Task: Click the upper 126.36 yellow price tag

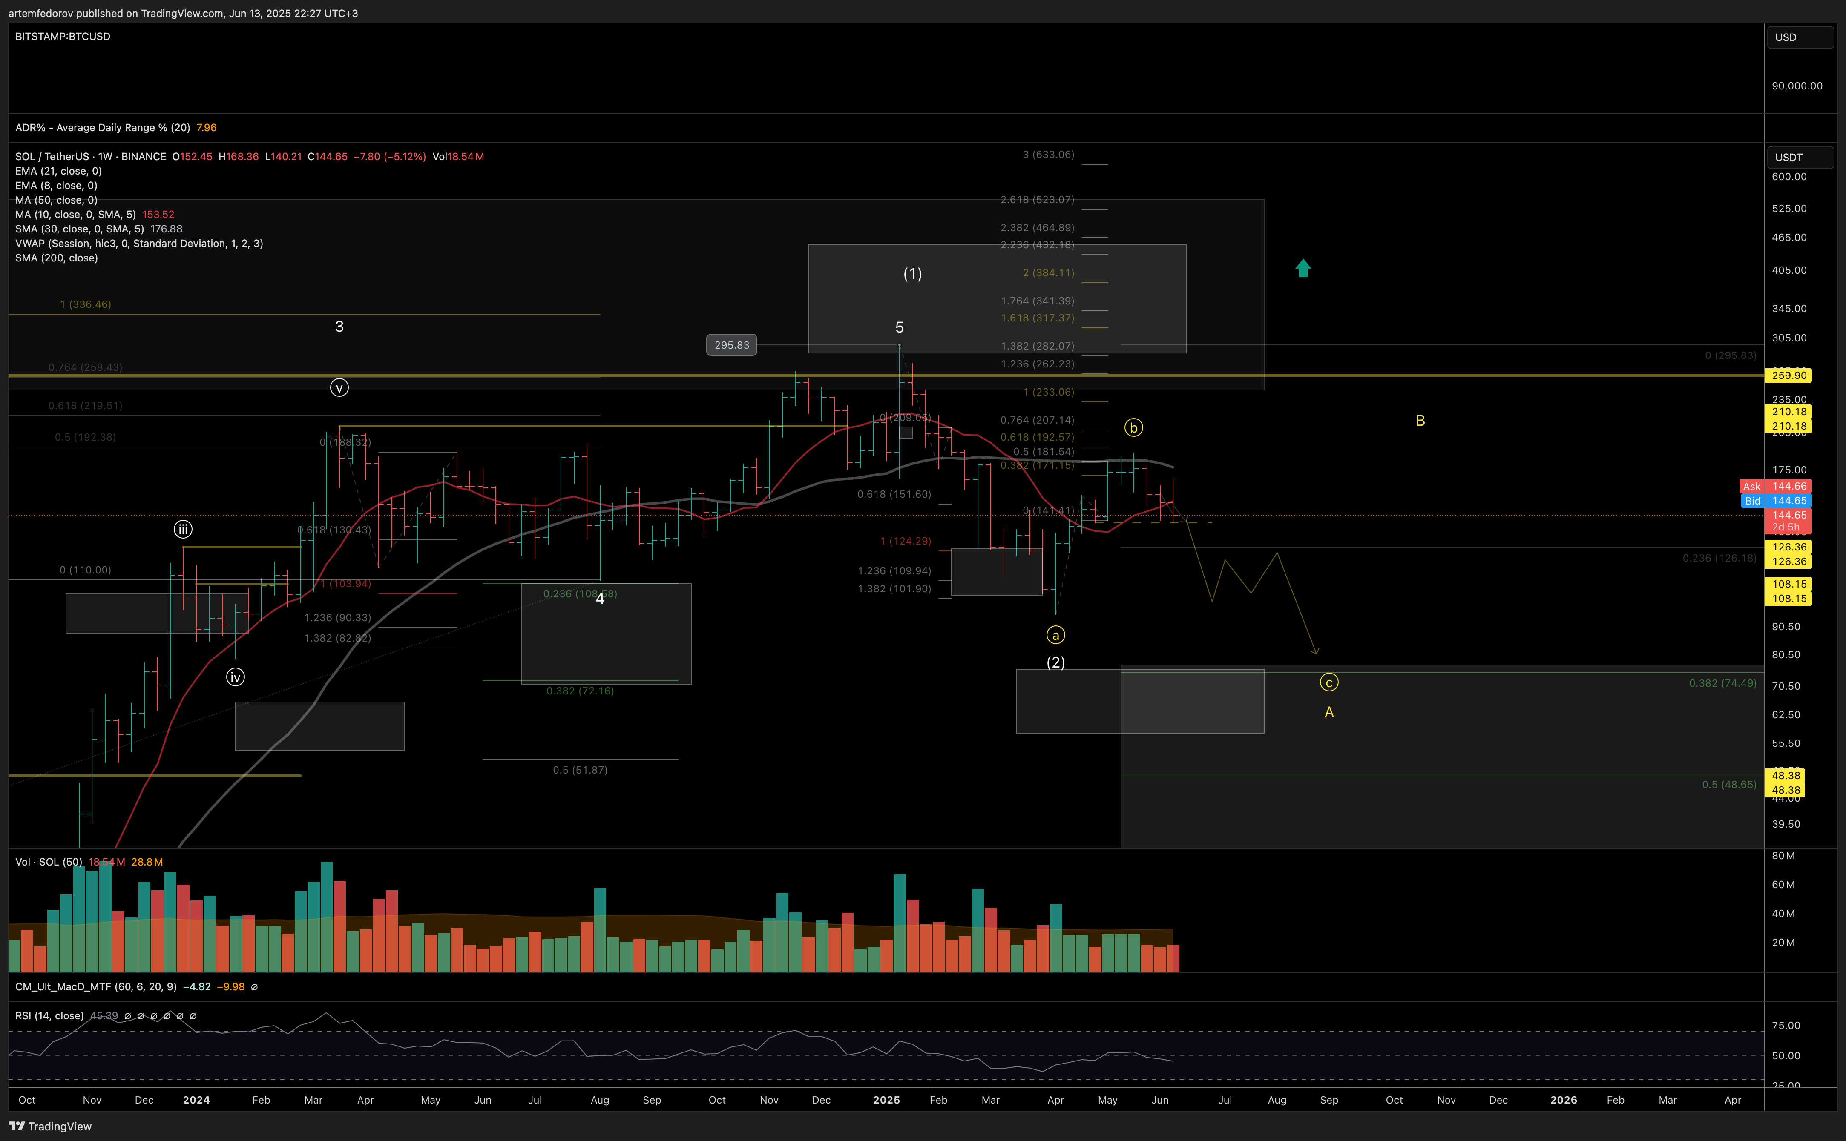Action: [1788, 547]
